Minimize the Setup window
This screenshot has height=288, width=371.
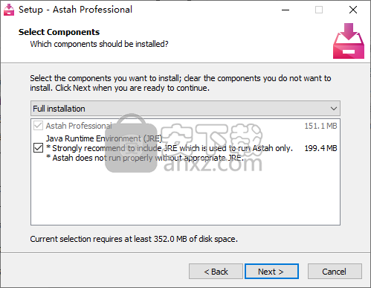285,10
